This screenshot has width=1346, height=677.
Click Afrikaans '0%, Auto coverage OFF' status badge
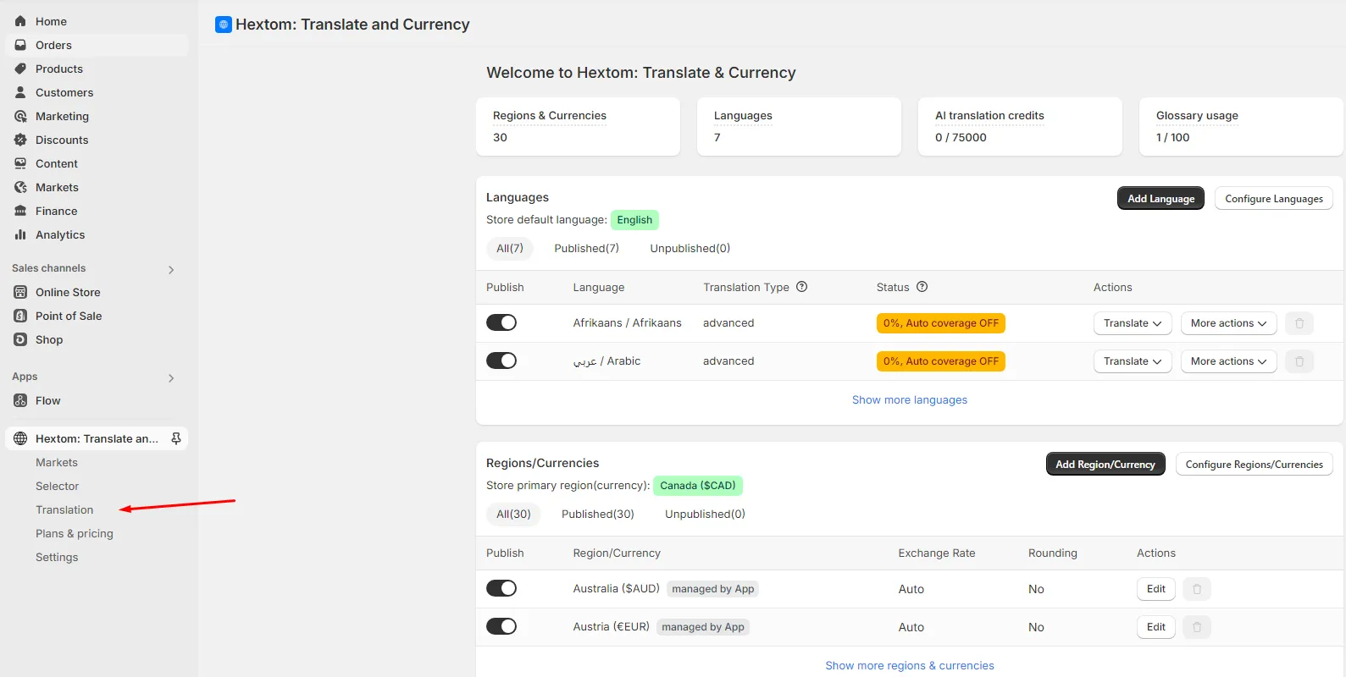point(941,323)
